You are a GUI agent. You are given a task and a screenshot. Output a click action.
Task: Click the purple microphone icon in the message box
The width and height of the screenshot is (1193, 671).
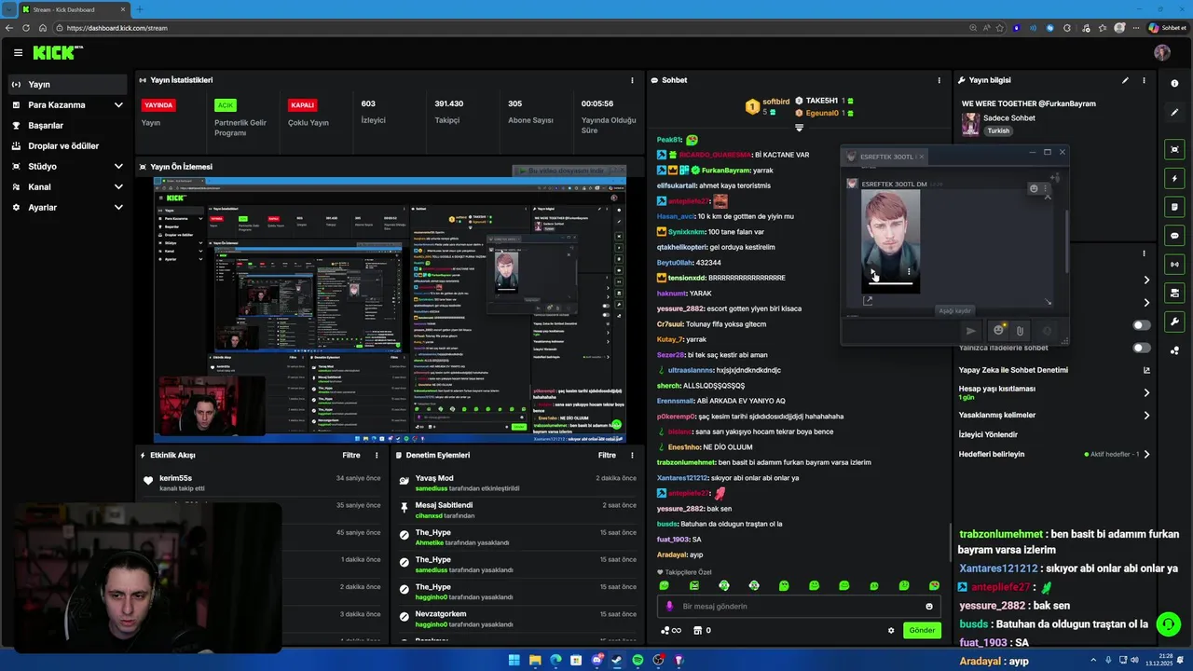click(x=669, y=607)
